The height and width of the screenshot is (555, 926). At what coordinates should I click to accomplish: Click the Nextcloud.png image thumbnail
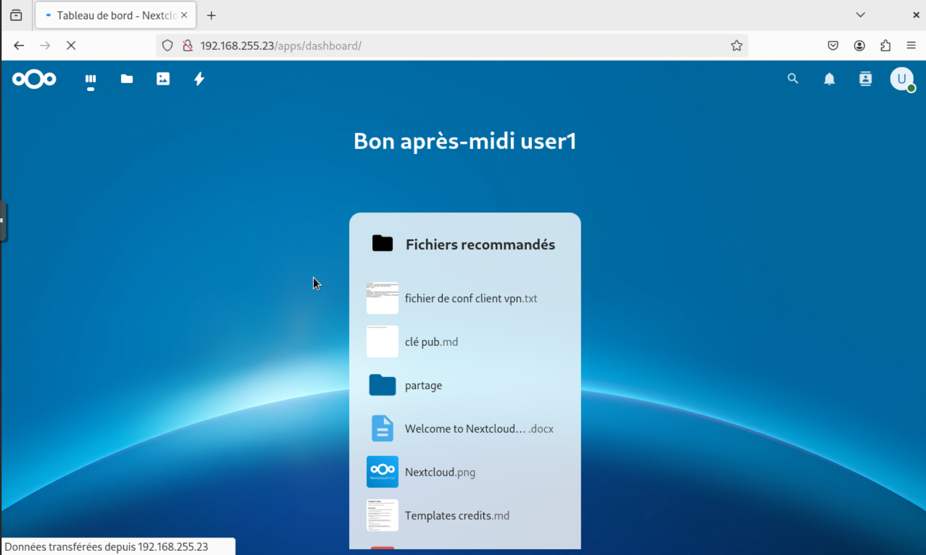point(383,472)
